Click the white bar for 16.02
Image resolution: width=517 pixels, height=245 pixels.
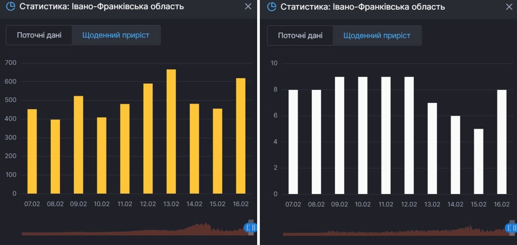[502, 142]
